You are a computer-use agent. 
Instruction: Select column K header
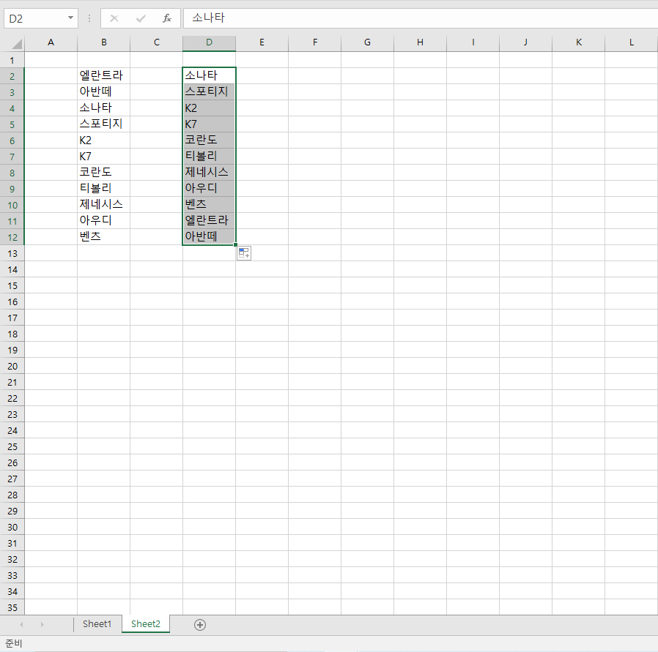(x=578, y=42)
